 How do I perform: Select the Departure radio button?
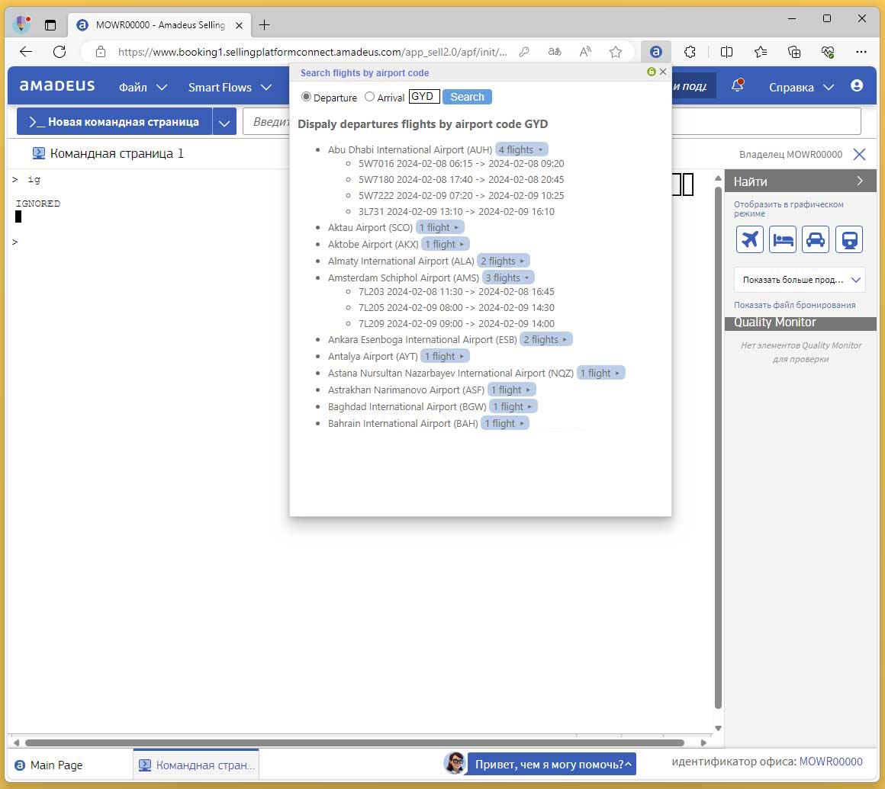[306, 97]
